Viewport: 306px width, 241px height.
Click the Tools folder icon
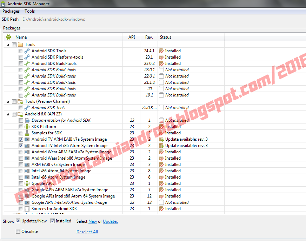(x=20, y=45)
